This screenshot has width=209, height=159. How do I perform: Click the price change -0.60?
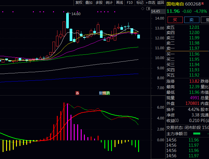187,11
